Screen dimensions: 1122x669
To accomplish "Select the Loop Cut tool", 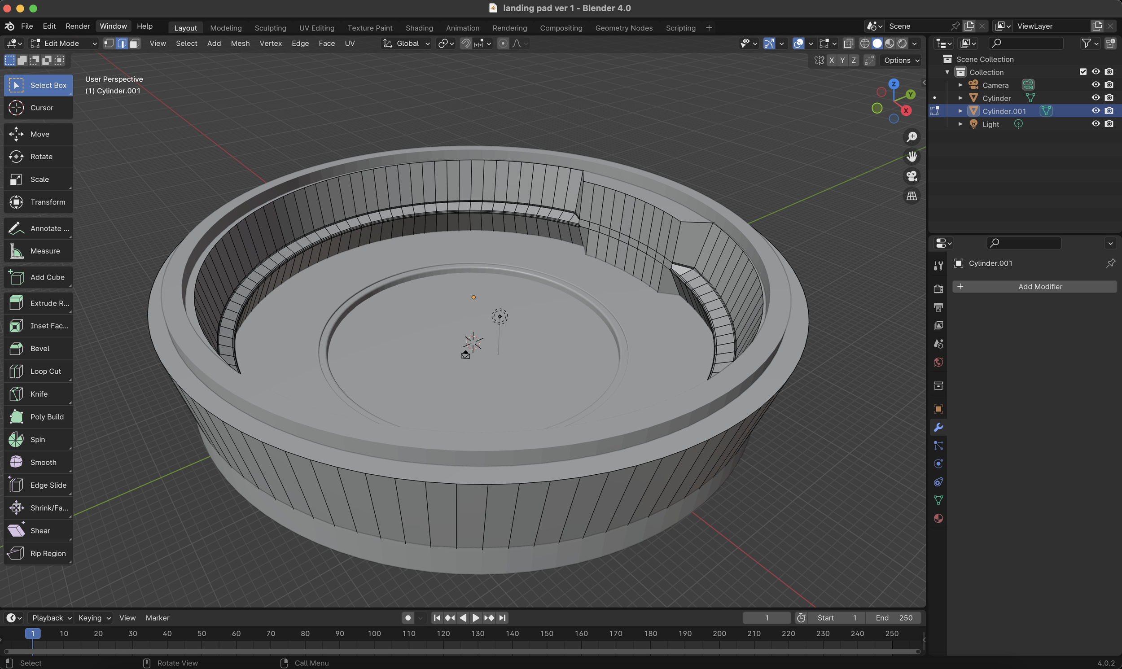I will [x=38, y=371].
